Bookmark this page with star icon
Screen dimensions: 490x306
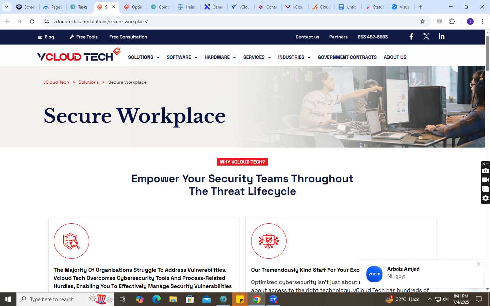pos(423,21)
